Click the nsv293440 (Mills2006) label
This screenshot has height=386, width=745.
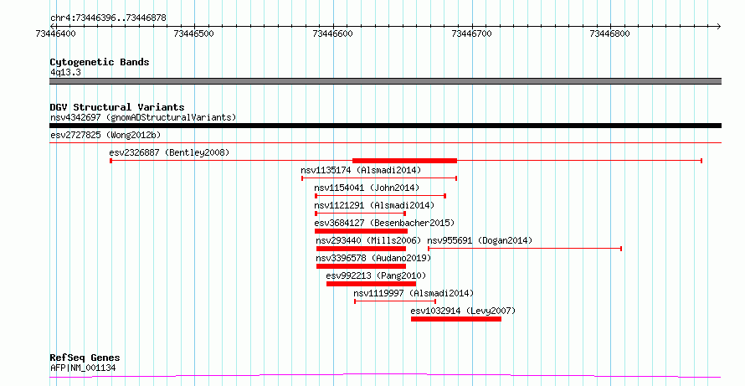[368, 240]
